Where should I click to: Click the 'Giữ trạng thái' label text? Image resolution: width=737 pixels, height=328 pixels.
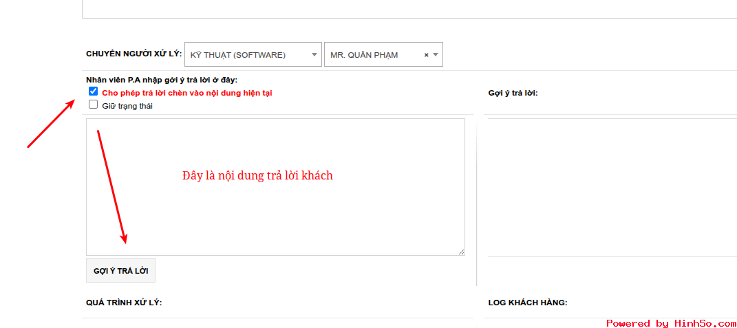pyautogui.click(x=127, y=106)
